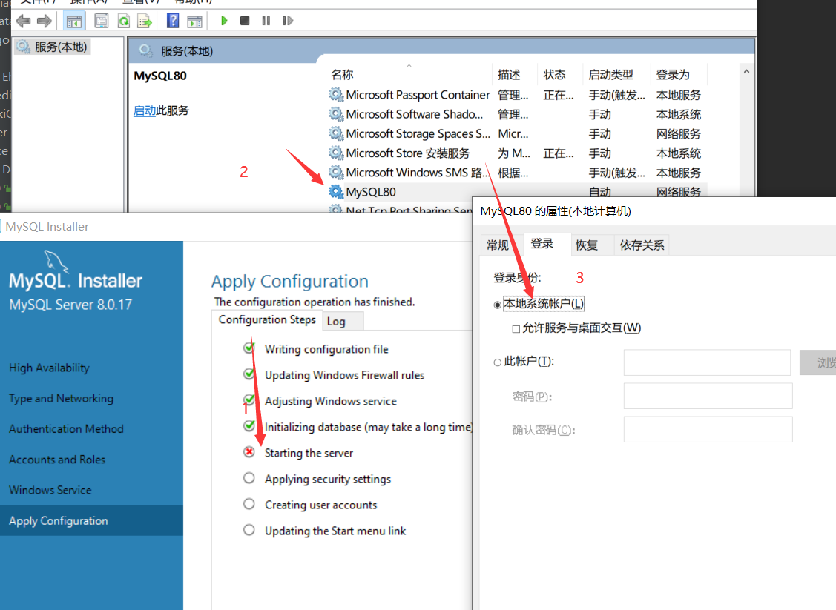Open the Configuration Steps tab

pyautogui.click(x=267, y=319)
